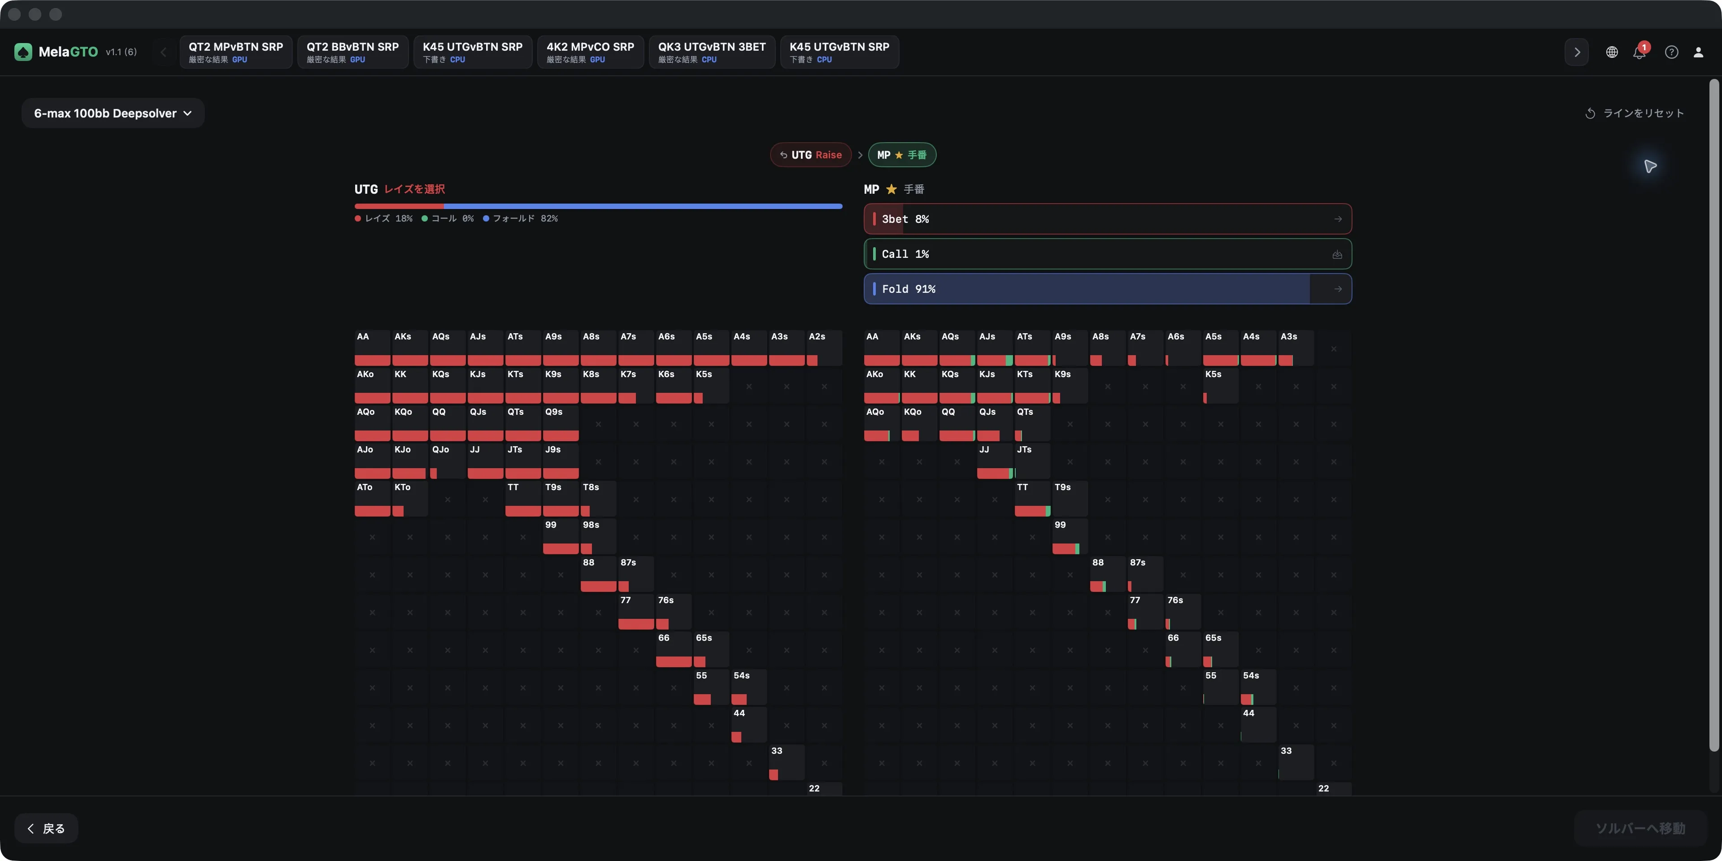Click the inbox icon on Call row
Viewport: 1722px width, 861px height.
pyautogui.click(x=1337, y=254)
